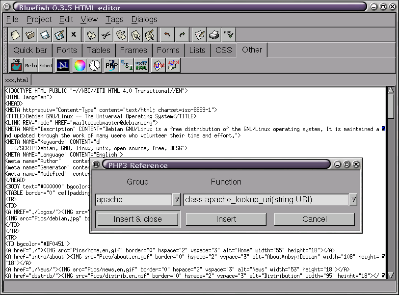Select the xxx.html document tab
This screenshot has width=399, height=295.
[x=17, y=80]
